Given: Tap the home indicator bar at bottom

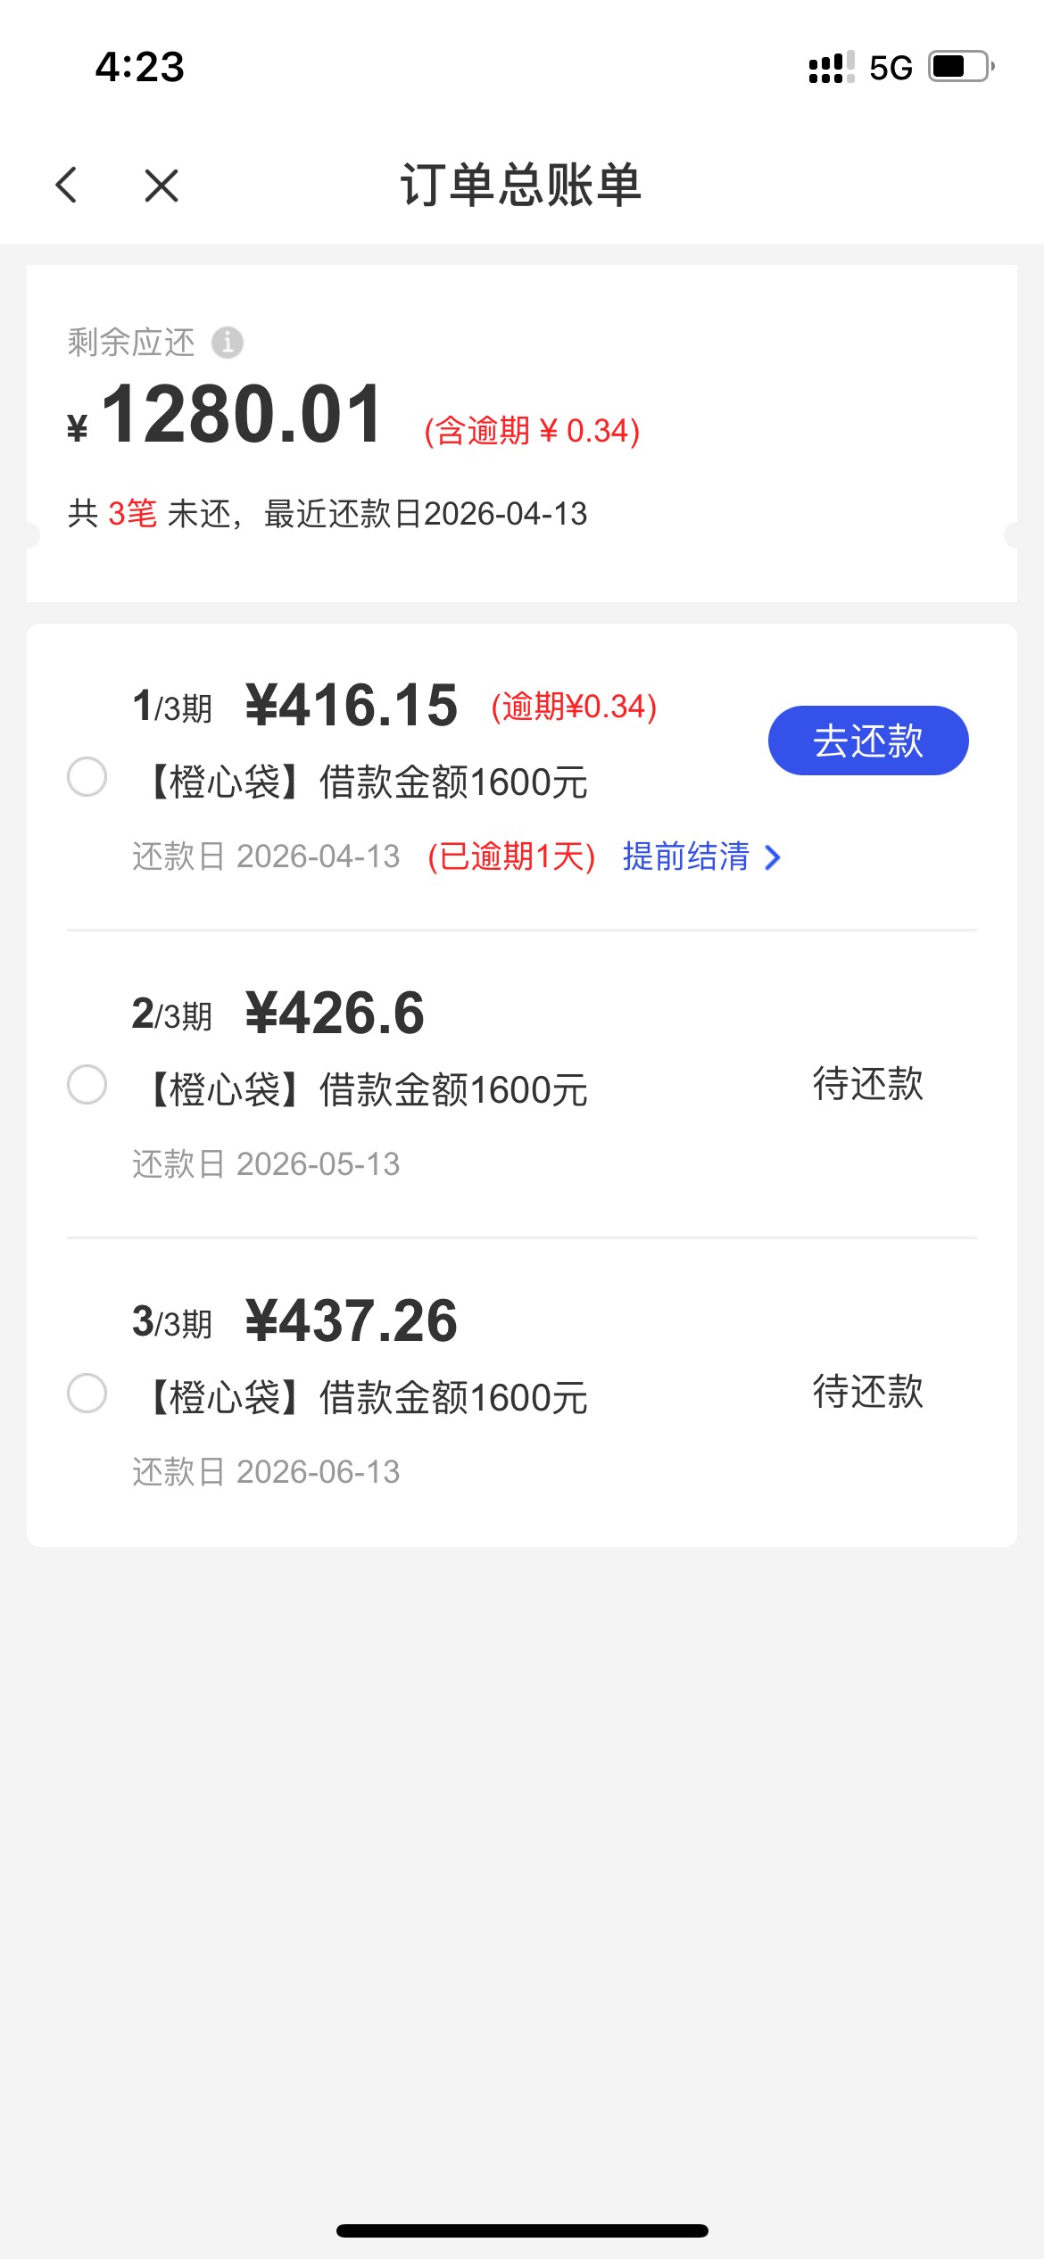Looking at the screenshot, I should coord(522,2230).
